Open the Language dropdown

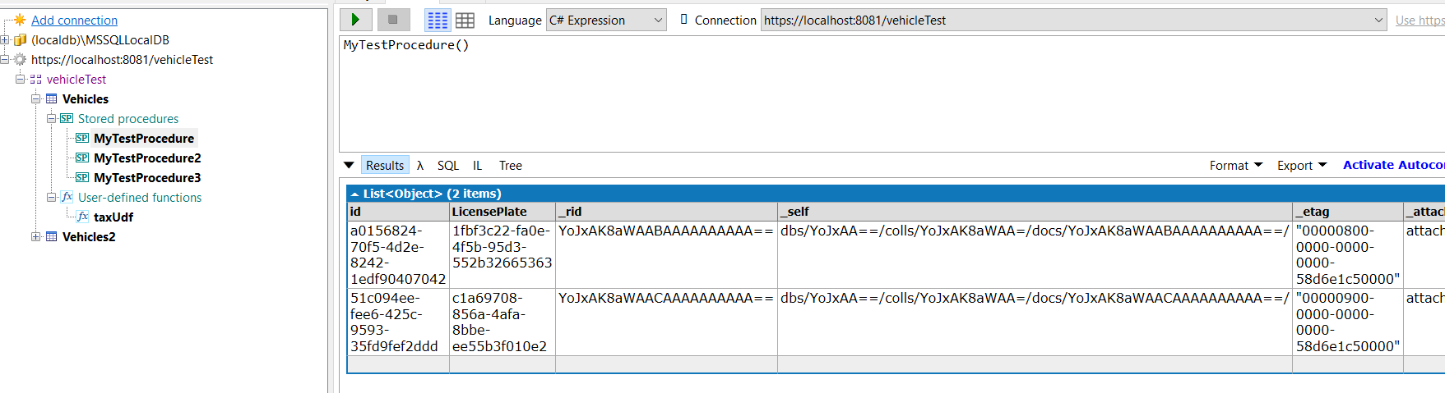tap(606, 20)
